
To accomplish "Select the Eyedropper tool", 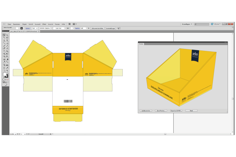I will pos(4,62).
